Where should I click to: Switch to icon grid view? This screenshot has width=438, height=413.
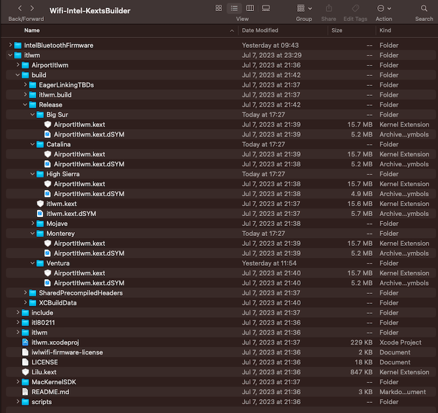pyautogui.click(x=218, y=8)
